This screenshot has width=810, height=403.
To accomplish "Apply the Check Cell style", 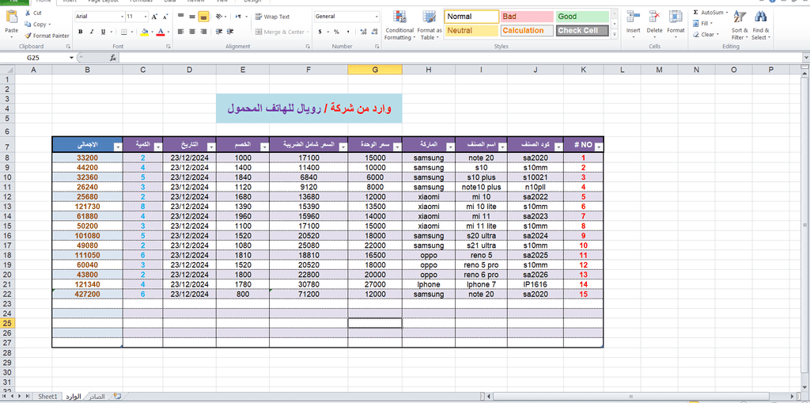I will click(583, 31).
